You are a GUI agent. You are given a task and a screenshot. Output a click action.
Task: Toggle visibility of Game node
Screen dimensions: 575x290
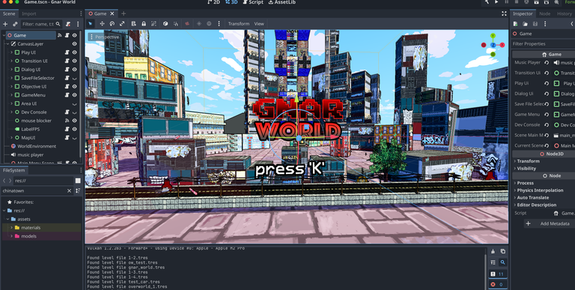pyautogui.click(x=74, y=36)
